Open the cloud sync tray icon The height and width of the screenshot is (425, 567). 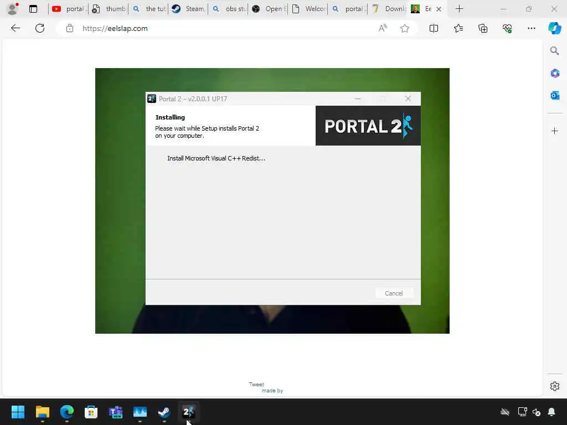coord(505,412)
